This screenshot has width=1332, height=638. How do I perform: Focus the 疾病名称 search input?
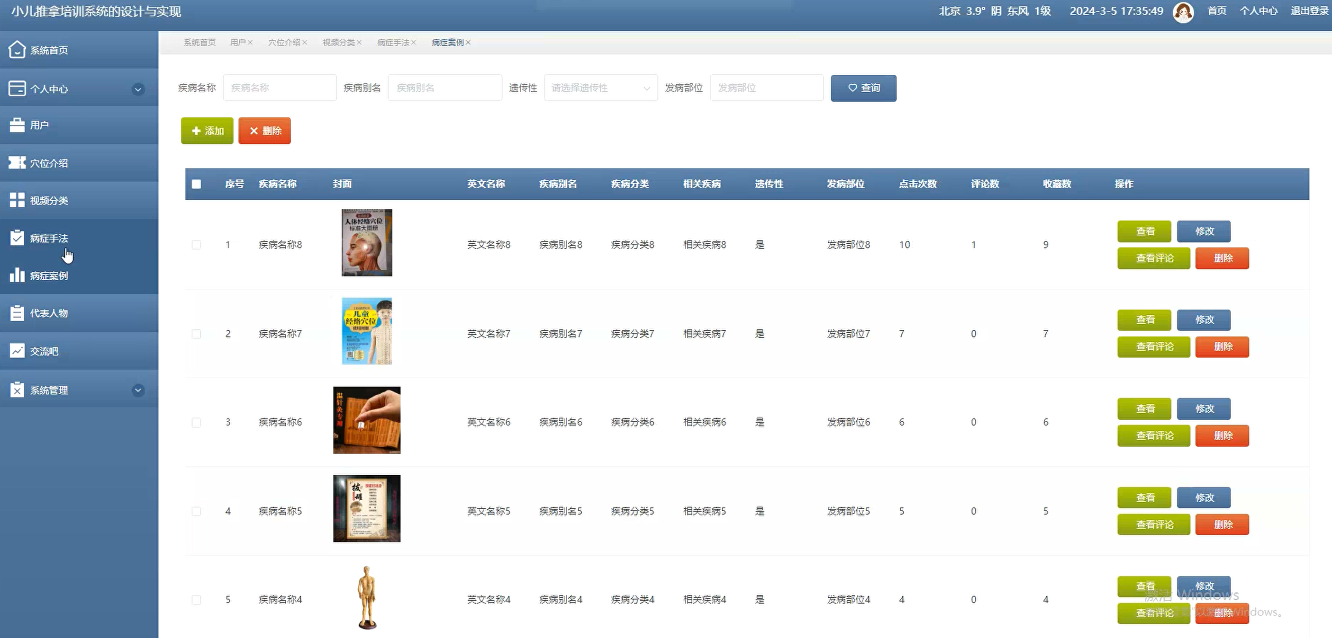tap(280, 88)
